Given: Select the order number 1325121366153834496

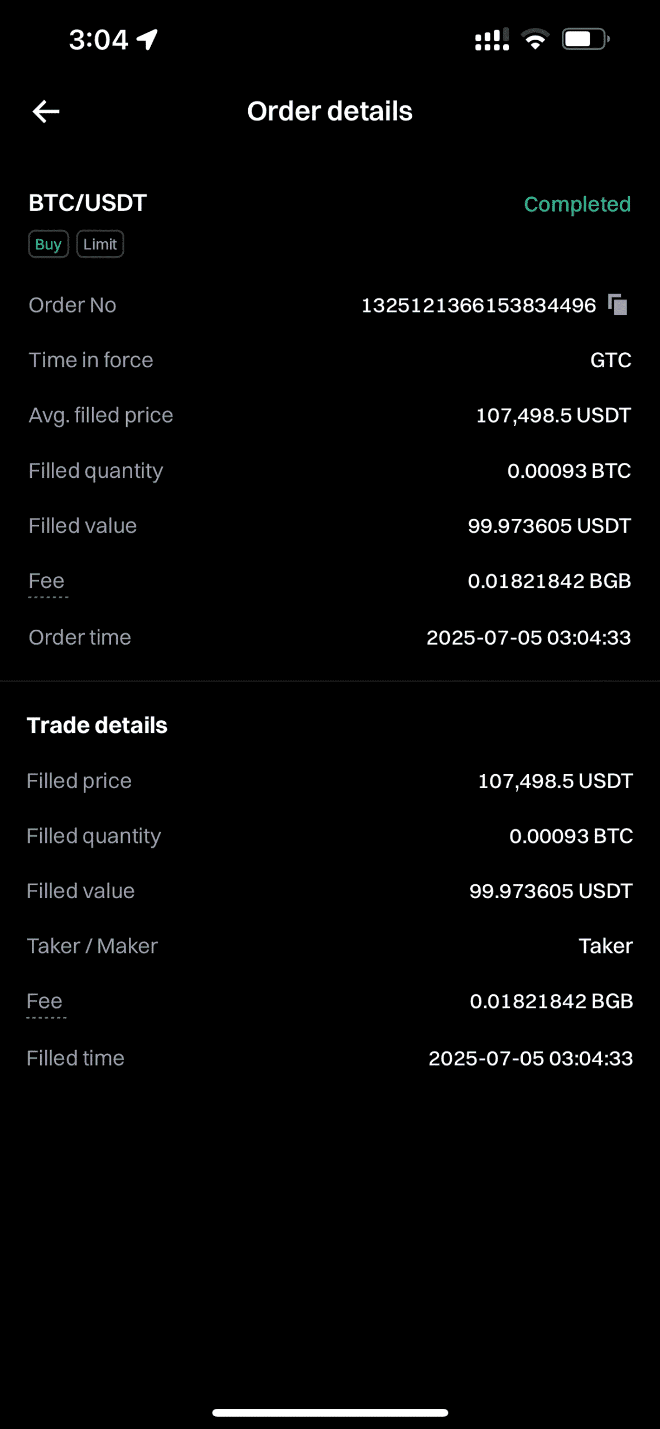Looking at the screenshot, I should [x=479, y=305].
